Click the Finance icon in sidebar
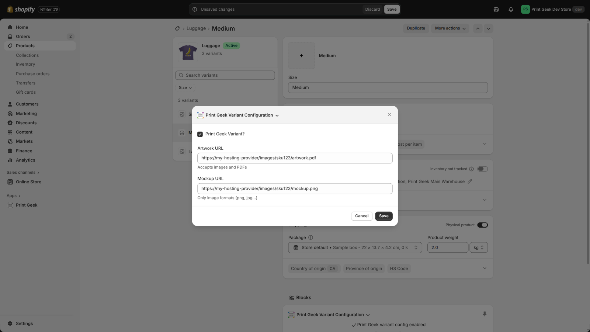This screenshot has height=332, width=590. pyautogui.click(x=10, y=151)
